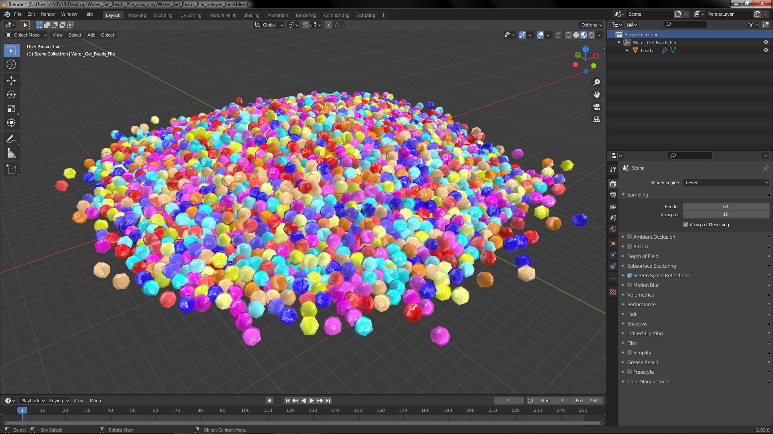Viewport: 773px width, 434px height.
Task: Click outliner search field
Action: [685, 25]
